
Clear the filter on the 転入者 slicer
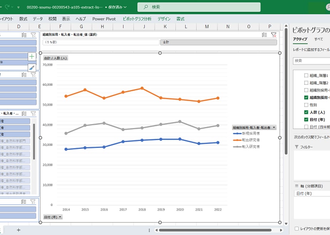tap(33, 114)
